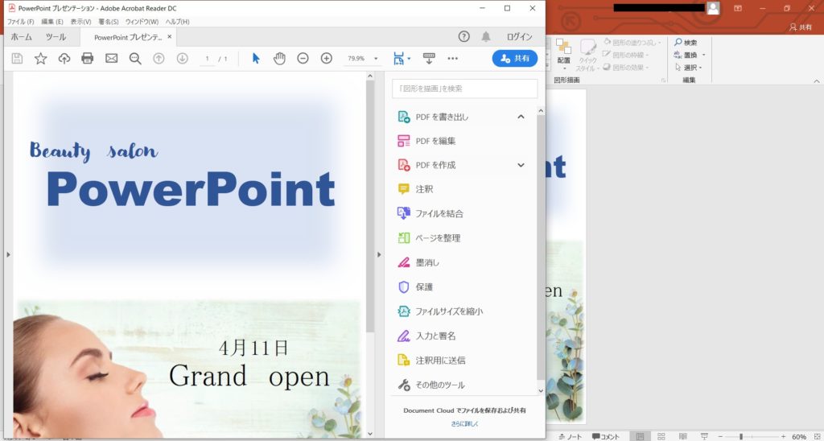
Task: Open notifications bell in Acrobat
Action: 486,36
